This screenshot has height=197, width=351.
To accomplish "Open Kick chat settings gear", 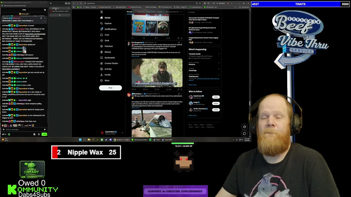I will coord(34,134).
